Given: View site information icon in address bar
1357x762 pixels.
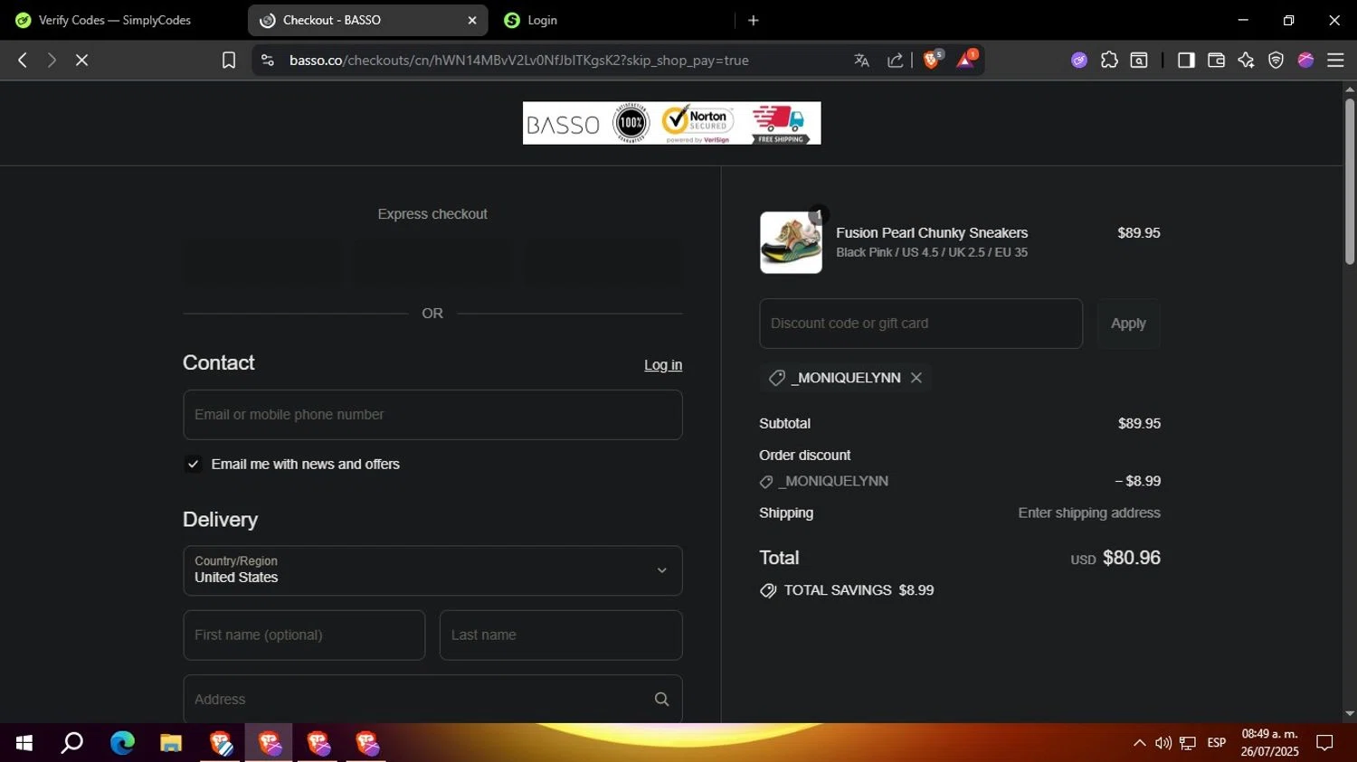Looking at the screenshot, I should (x=267, y=60).
